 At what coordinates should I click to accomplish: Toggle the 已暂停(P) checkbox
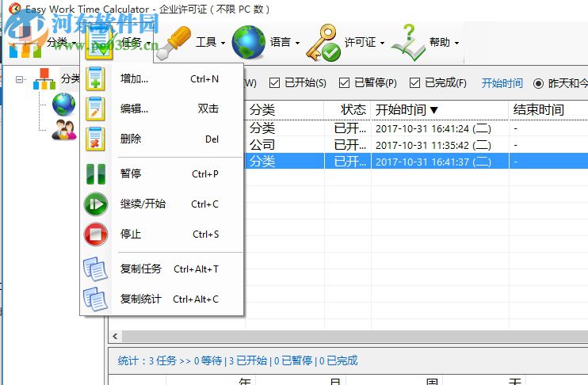[x=344, y=83]
